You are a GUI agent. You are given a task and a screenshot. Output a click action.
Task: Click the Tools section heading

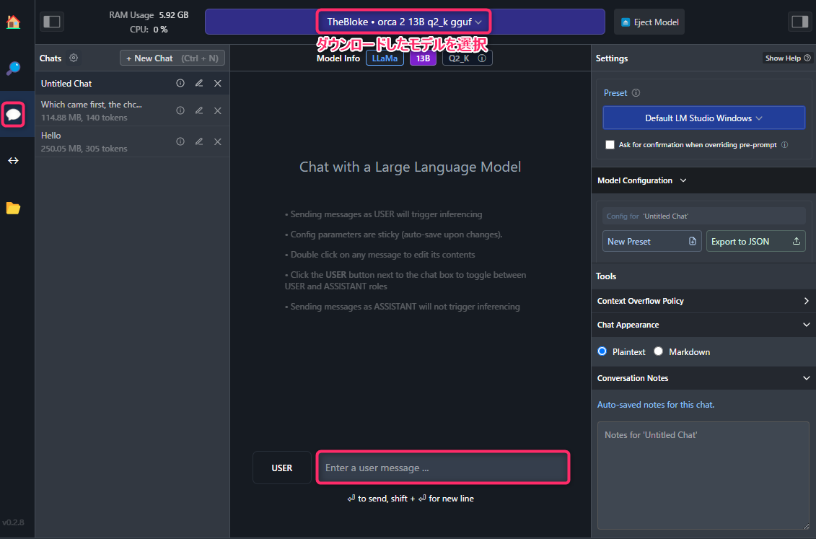coord(606,276)
